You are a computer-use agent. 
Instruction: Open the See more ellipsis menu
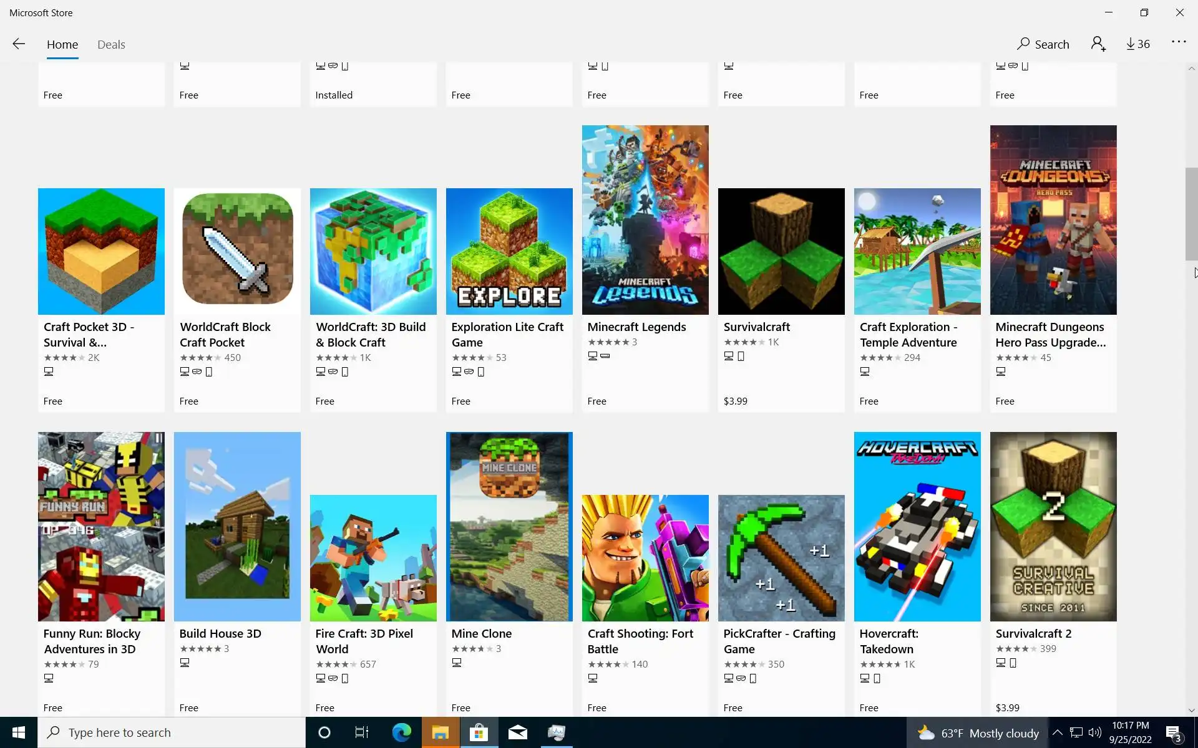(1178, 42)
